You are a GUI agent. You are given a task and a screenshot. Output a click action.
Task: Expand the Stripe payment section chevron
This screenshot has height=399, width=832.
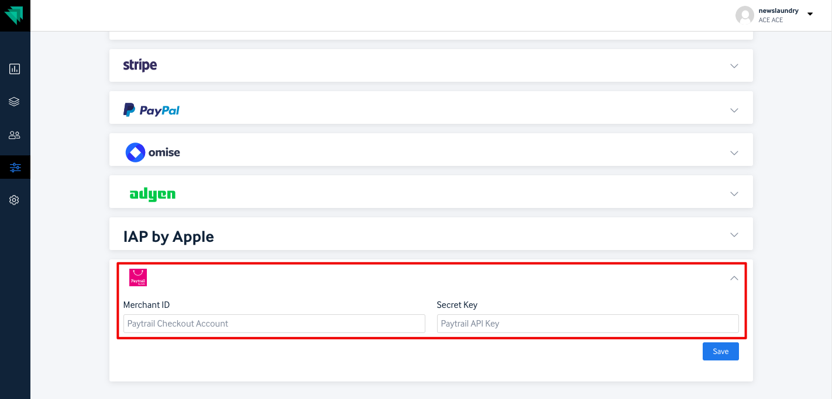(734, 66)
